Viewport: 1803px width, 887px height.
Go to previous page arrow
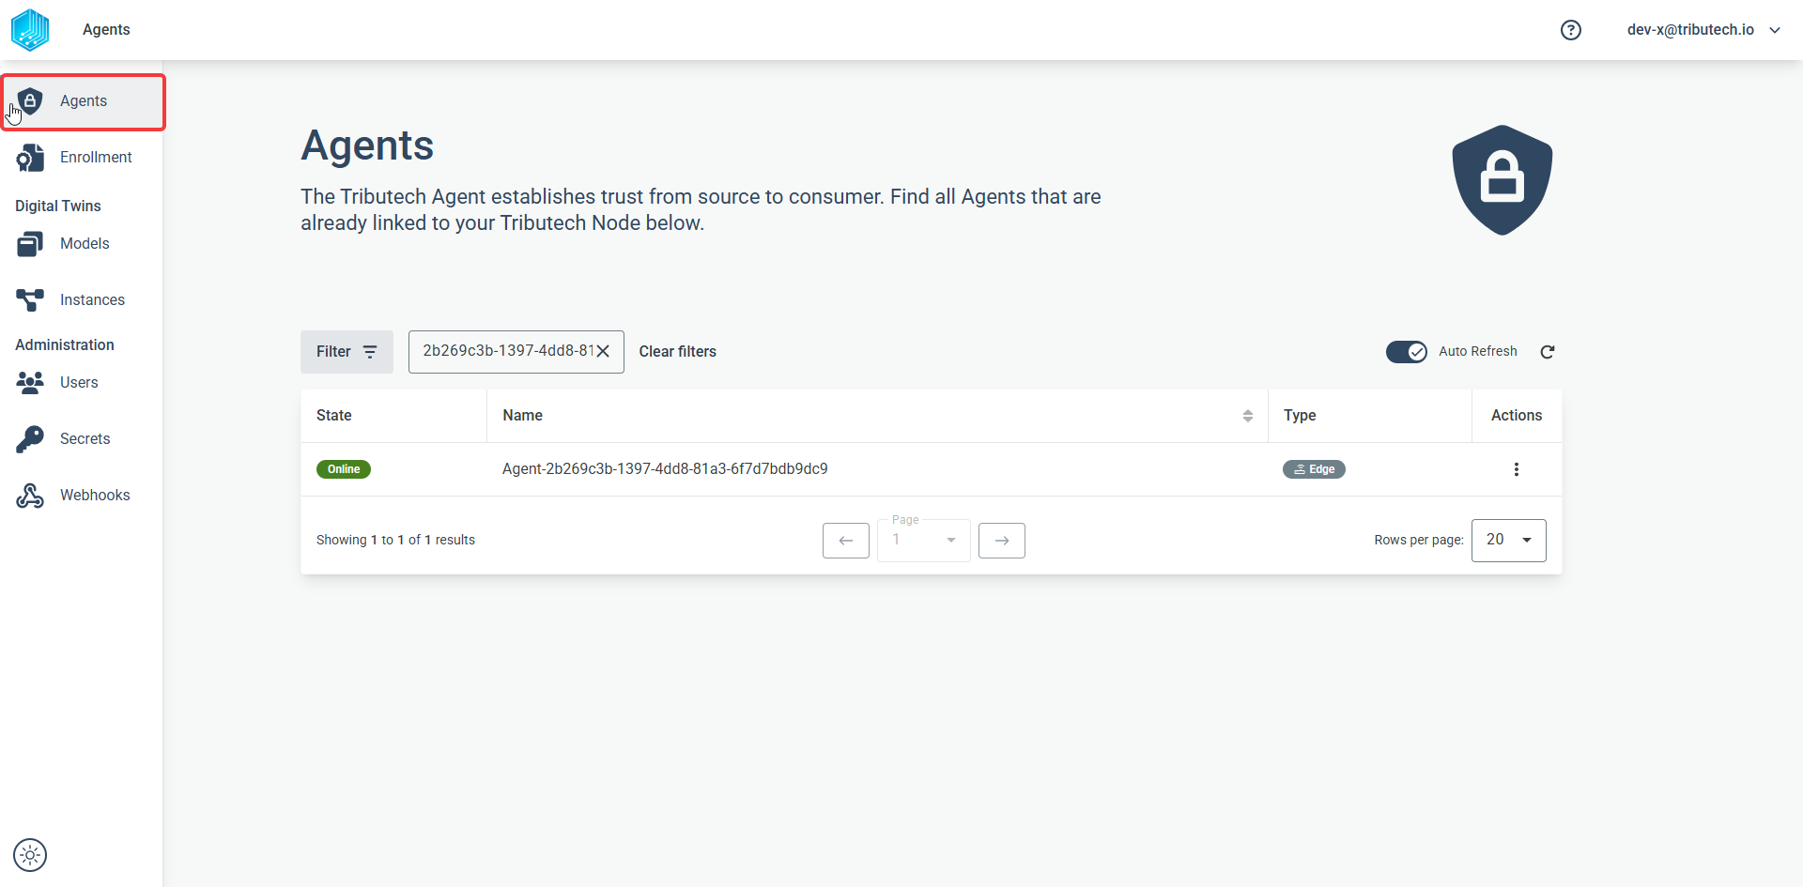[846, 541]
